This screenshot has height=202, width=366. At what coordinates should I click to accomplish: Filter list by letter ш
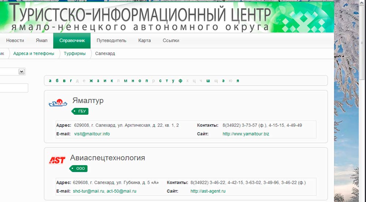(208, 81)
